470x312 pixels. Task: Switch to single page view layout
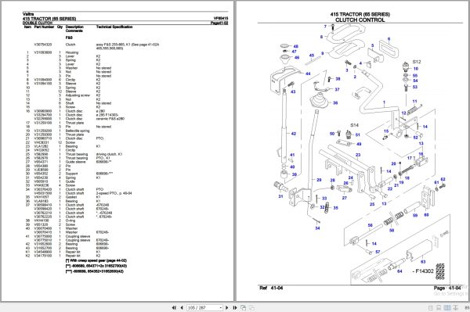431,307
